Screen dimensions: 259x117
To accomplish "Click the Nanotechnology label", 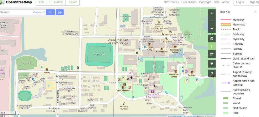I will (x=180, y=37).
